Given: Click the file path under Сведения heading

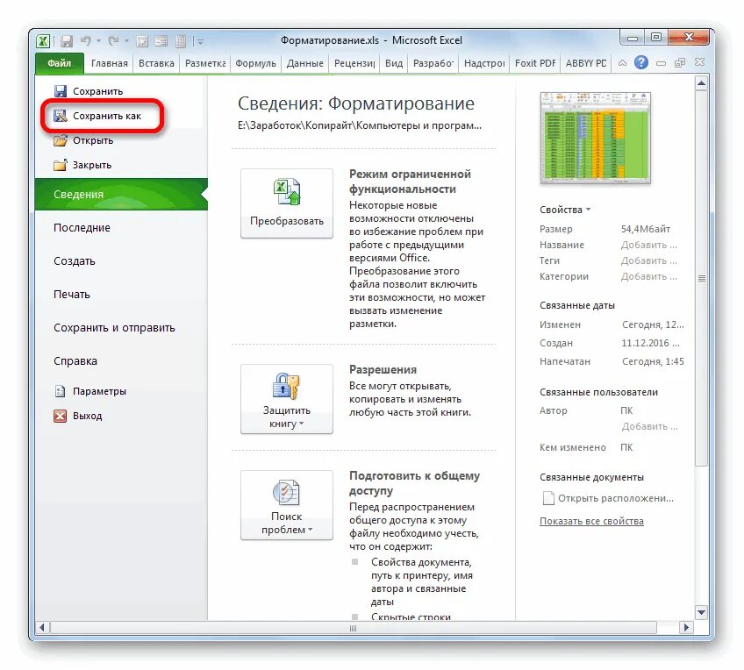Looking at the screenshot, I should [x=360, y=125].
